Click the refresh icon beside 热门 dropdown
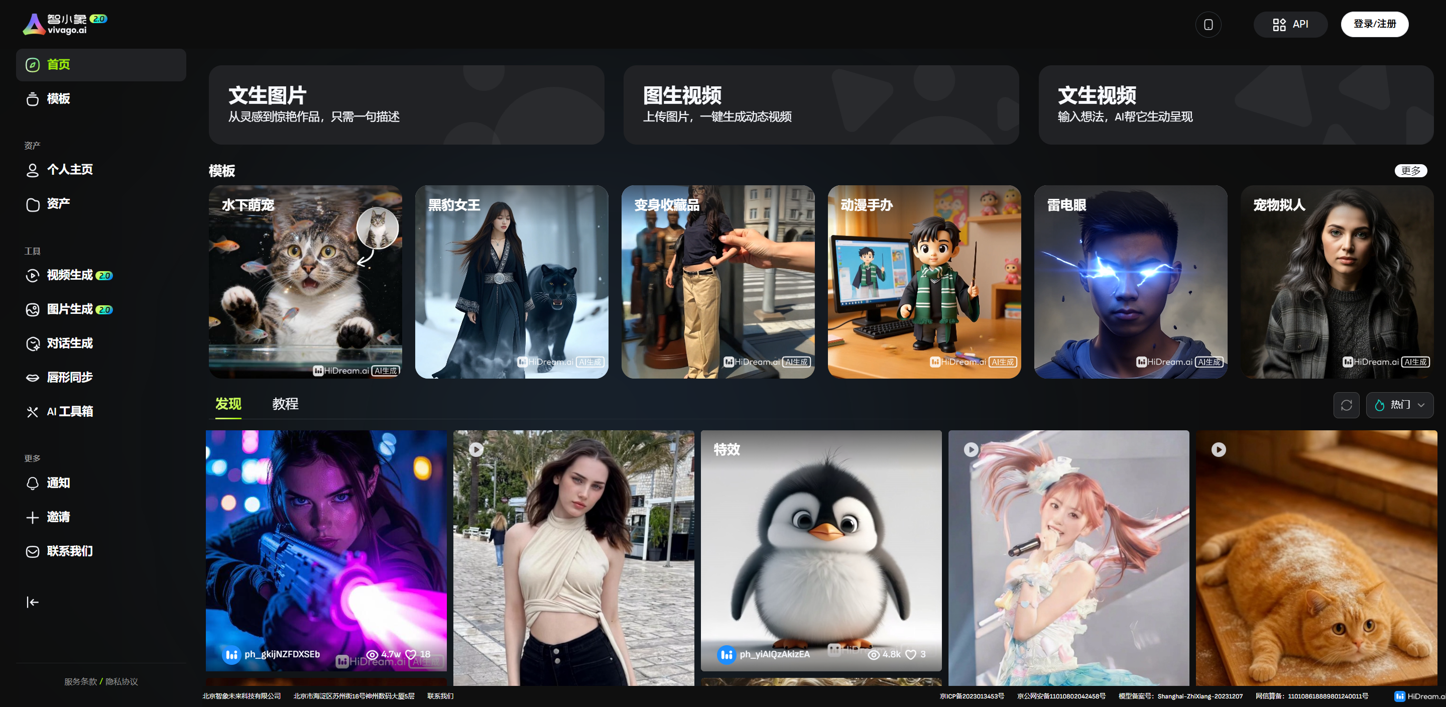Viewport: 1446px width, 707px height. (x=1346, y=405)
